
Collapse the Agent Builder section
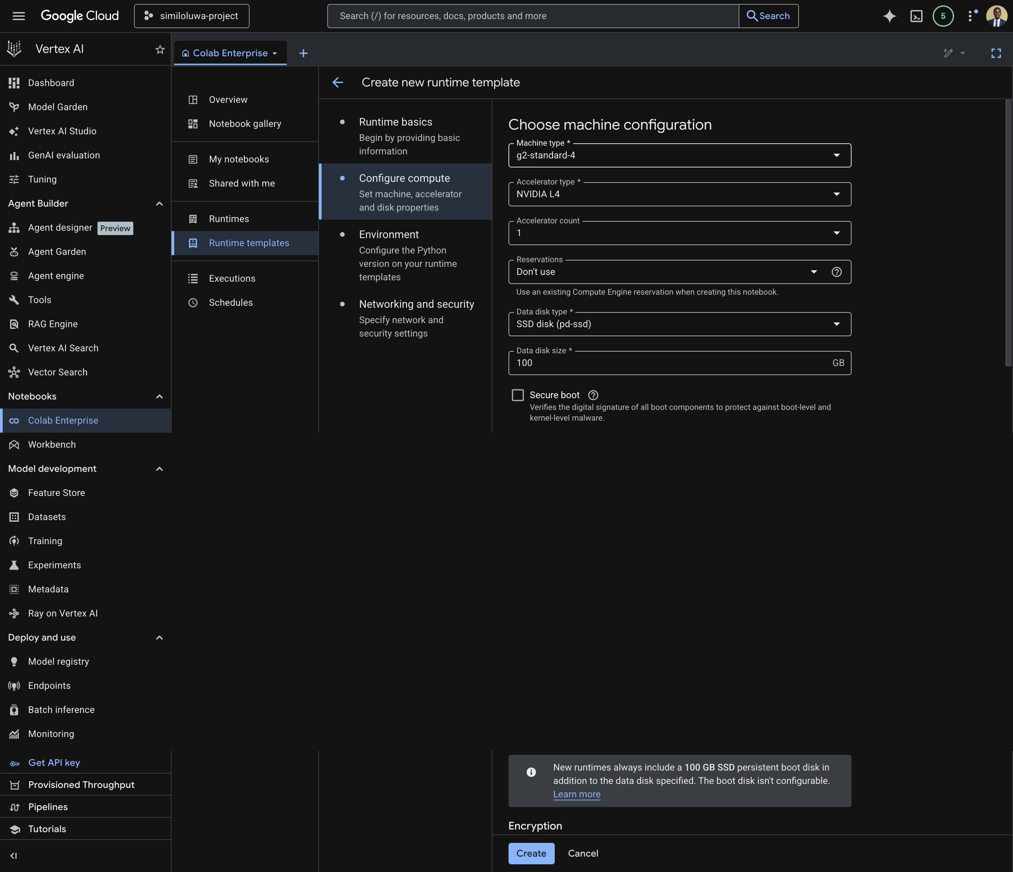[x=159, y=203]
